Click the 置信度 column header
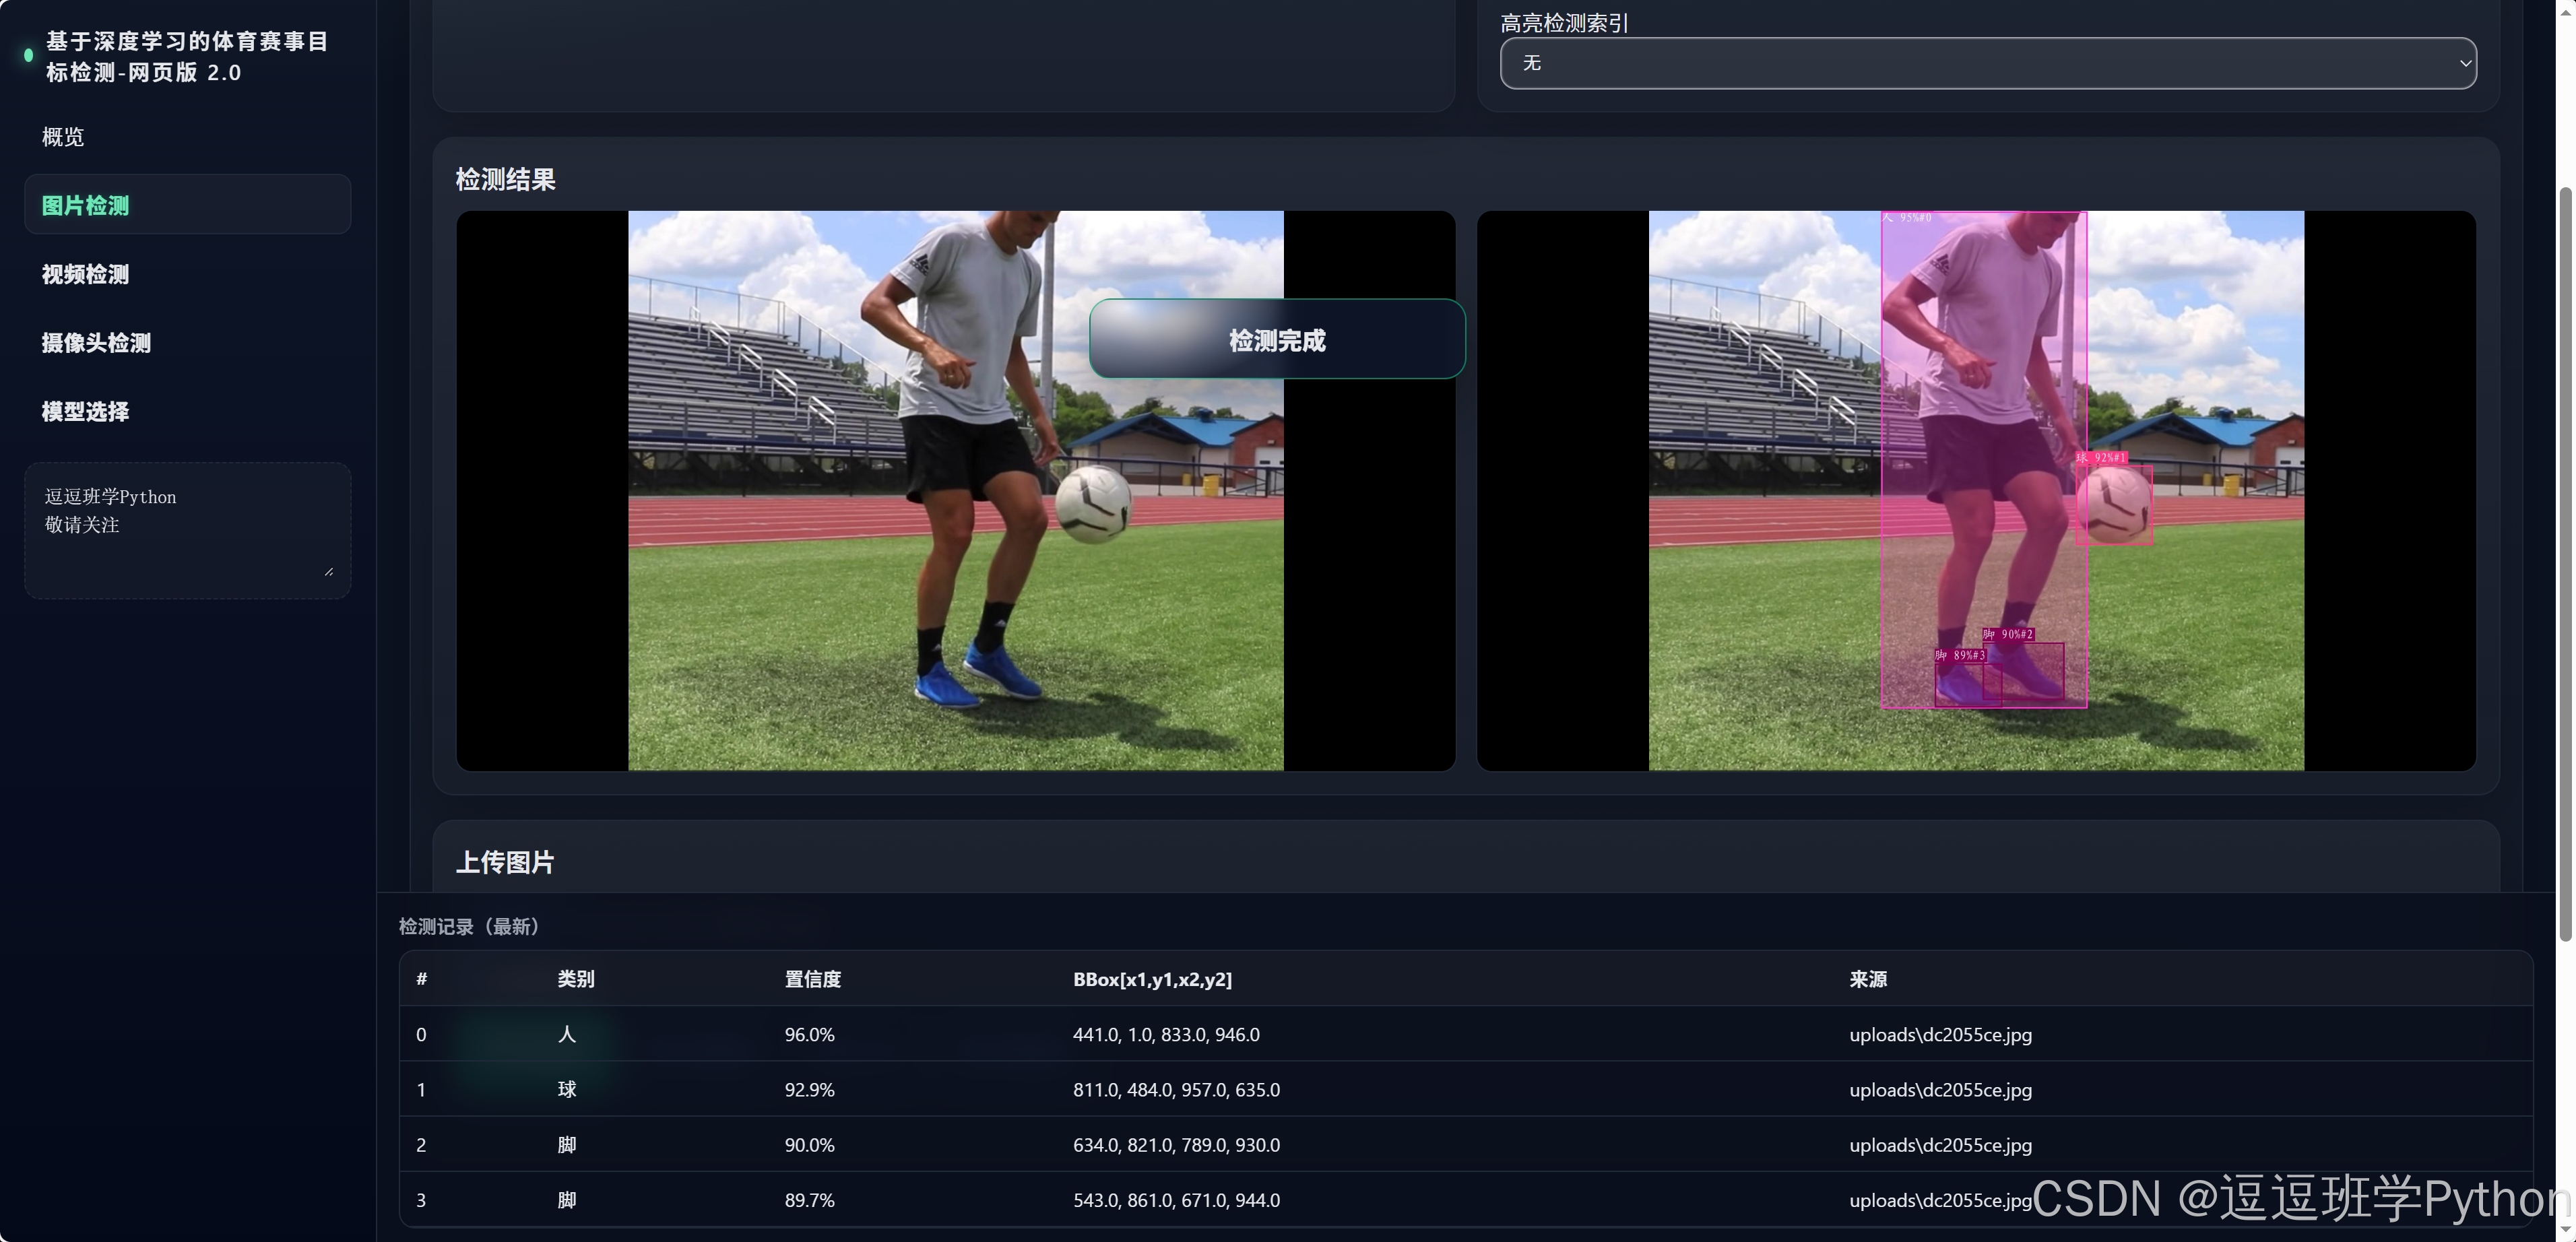 pos(812,979)
